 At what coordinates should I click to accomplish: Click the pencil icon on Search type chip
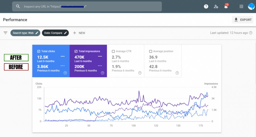[x=37, y=33]
